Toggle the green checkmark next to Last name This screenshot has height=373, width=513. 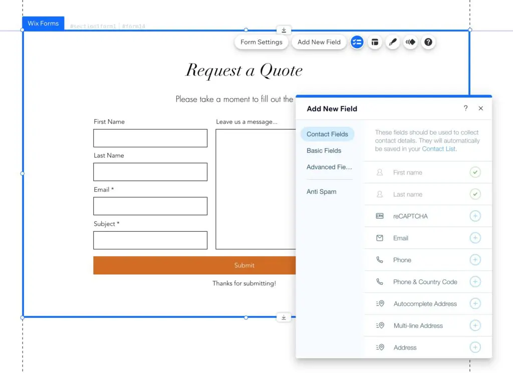pos(475,194)
